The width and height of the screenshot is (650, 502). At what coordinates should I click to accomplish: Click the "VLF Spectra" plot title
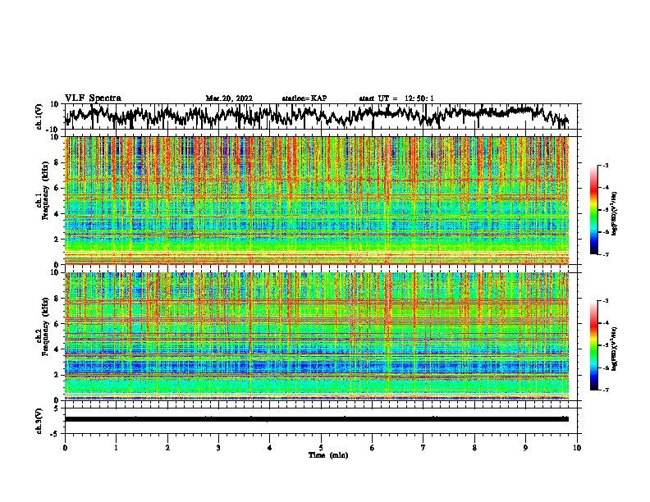tap(93, 98)
